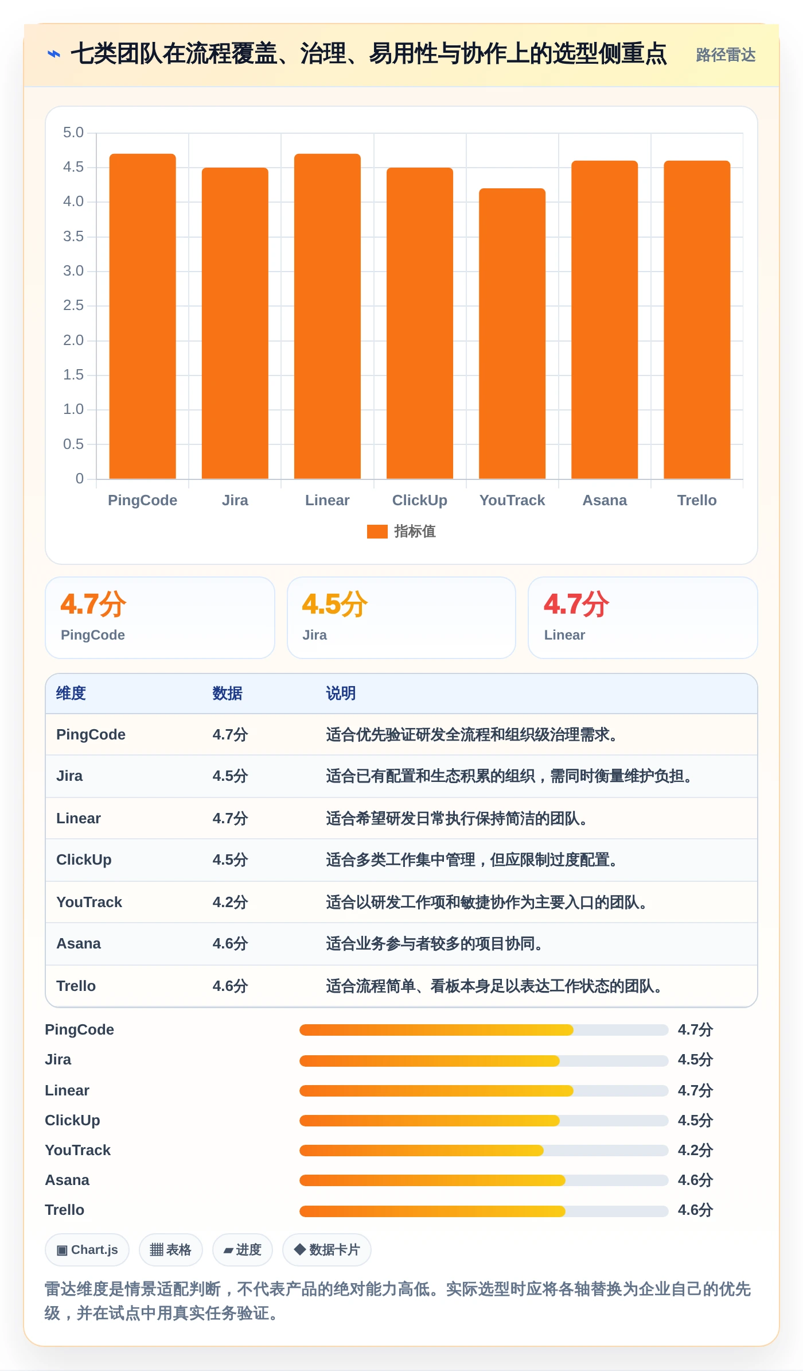The height and width of the screenshot is (1371, 803).
Task: Open the 4.7分 Linear data card
Action: tap(643, 618)
